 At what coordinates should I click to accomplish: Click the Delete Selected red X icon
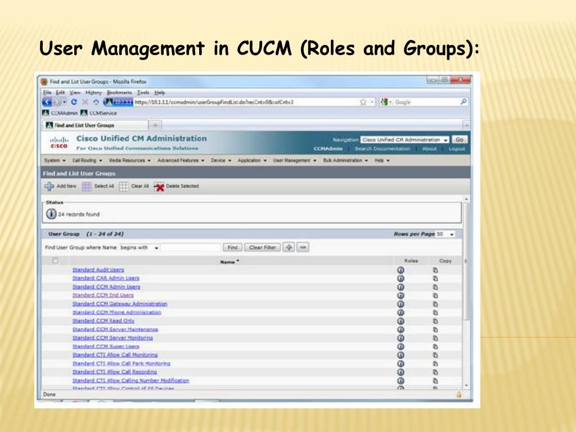point(159,187)
